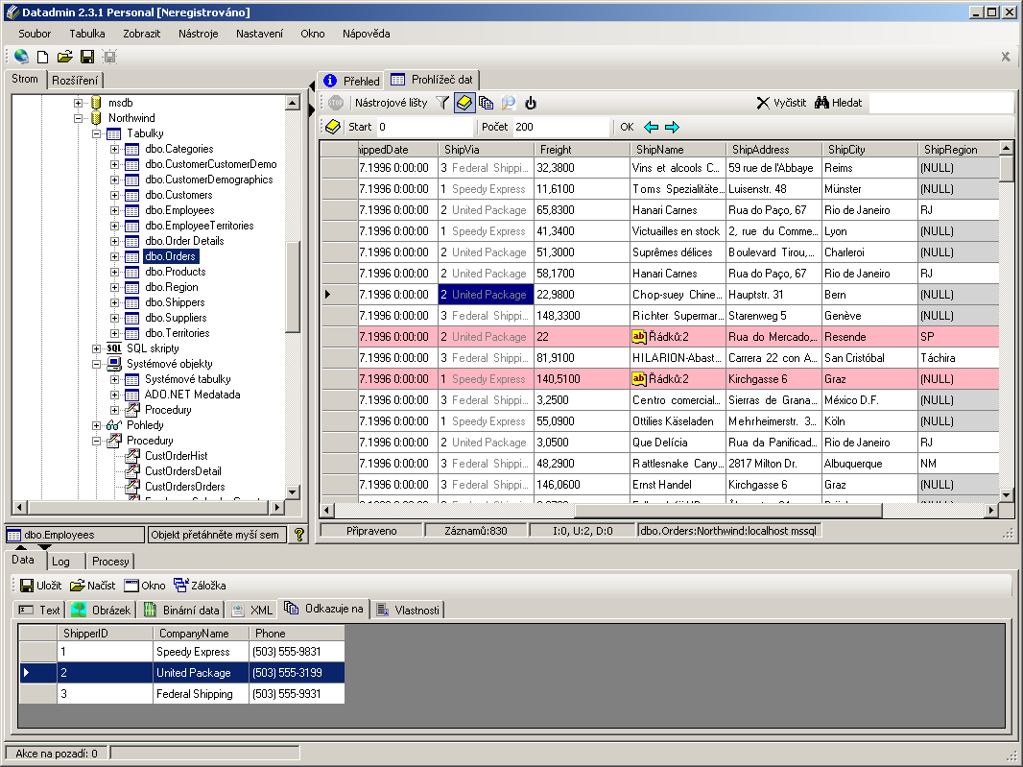Image resolution: width=1023 pixels, height=767 pixels.
Task: Collapse the Tabulky node
Action: [96, 133]
